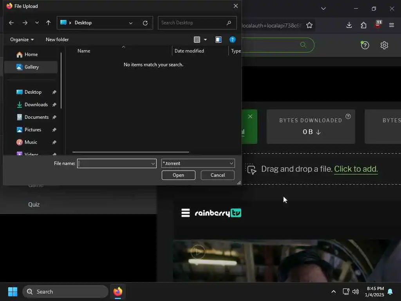This screenshot has height=301, width=401.
Task: Click the search magnifier in dialog
Action: 229,23
